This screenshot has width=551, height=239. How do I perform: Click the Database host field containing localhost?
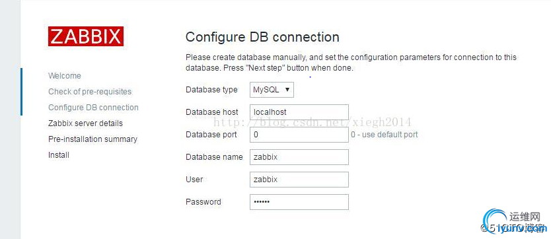[299, 112]
